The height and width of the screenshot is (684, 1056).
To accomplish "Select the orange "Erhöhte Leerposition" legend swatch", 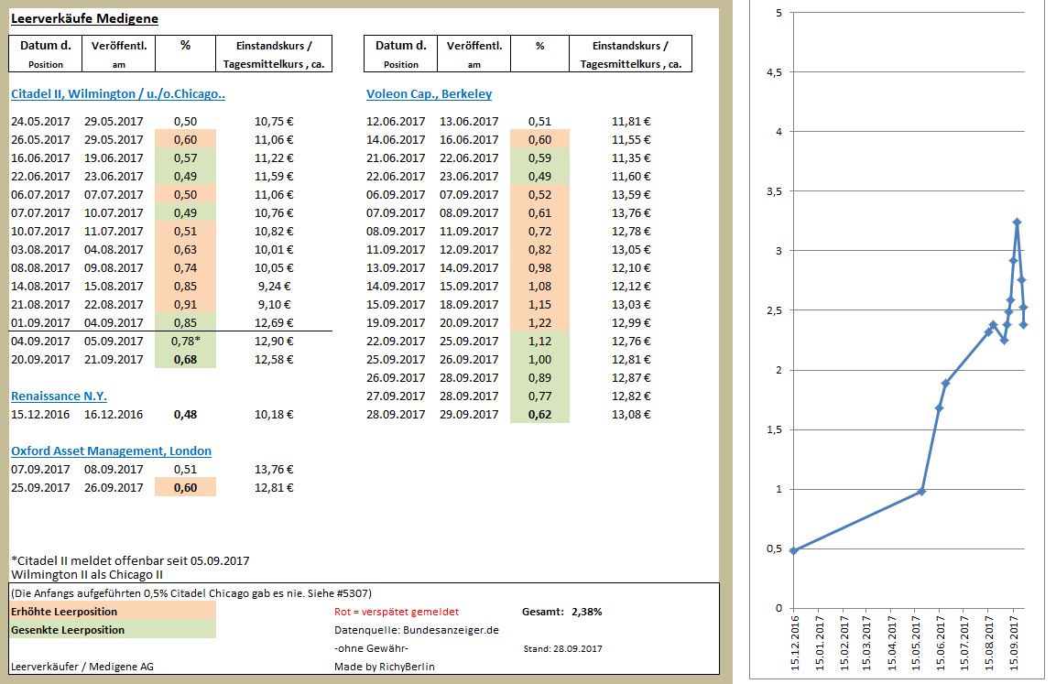I will pyautogui.click(x=112, y=611).
